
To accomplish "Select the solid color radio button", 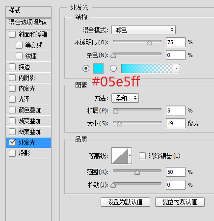I will click(x=86, y=68).
